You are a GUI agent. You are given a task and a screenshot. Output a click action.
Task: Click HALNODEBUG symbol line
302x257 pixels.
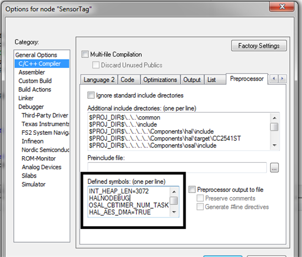[x=110, y=198]
